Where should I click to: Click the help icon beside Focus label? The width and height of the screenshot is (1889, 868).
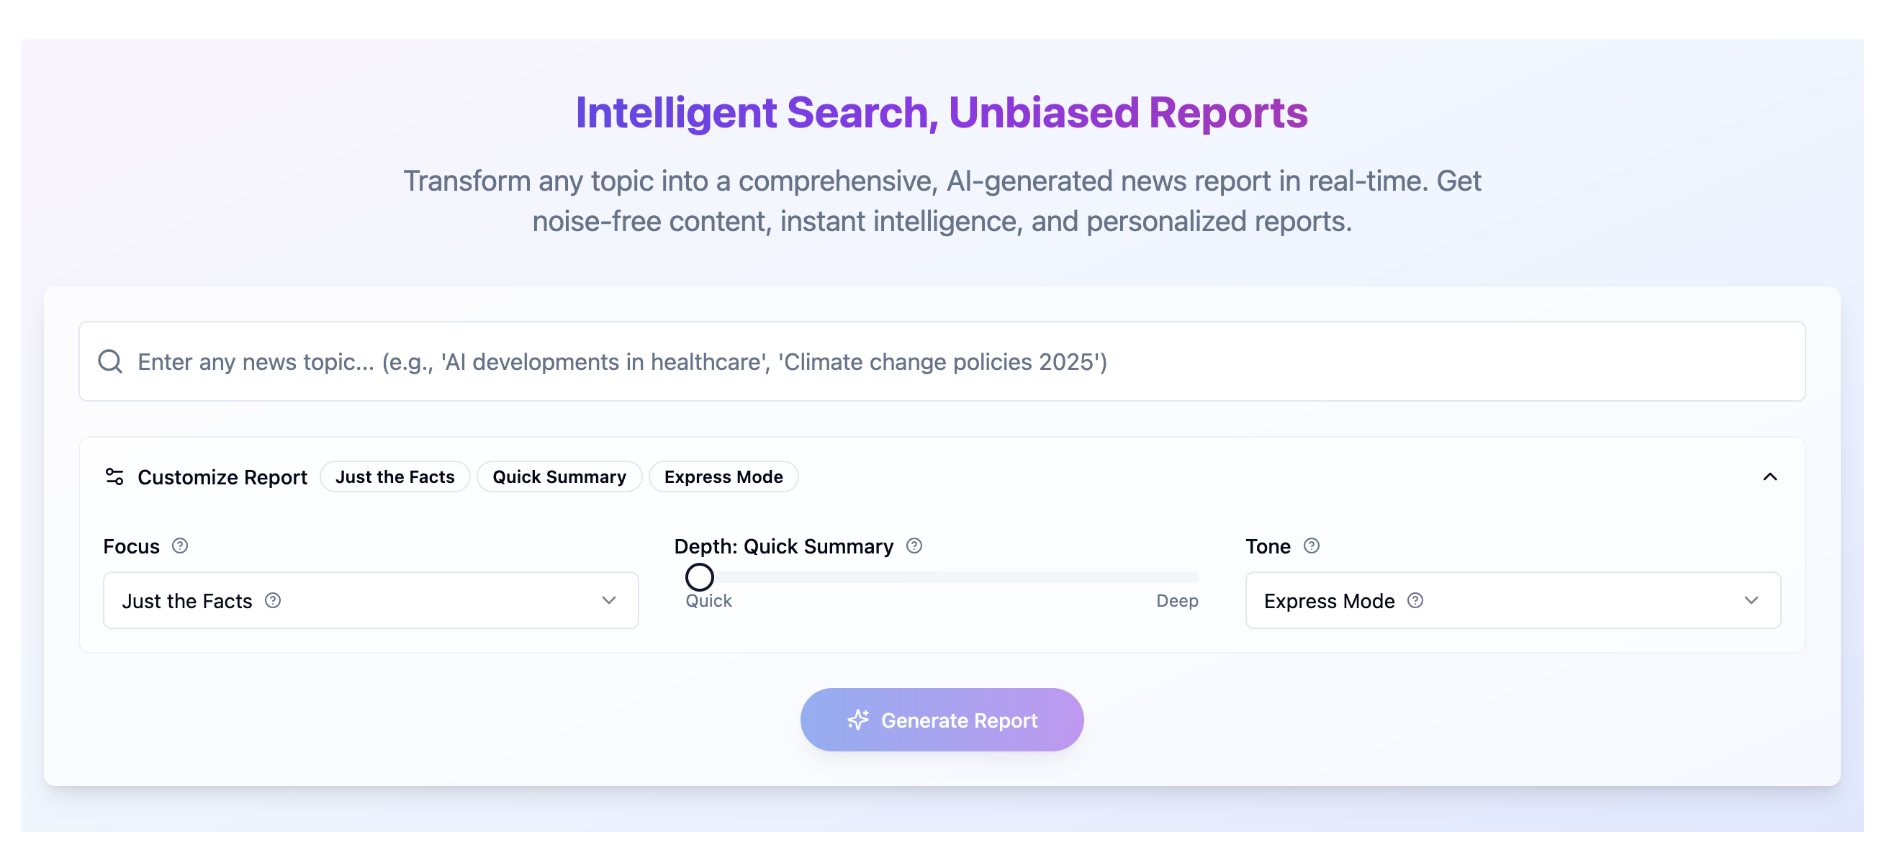pyautogui.click(x=180, y=546)
